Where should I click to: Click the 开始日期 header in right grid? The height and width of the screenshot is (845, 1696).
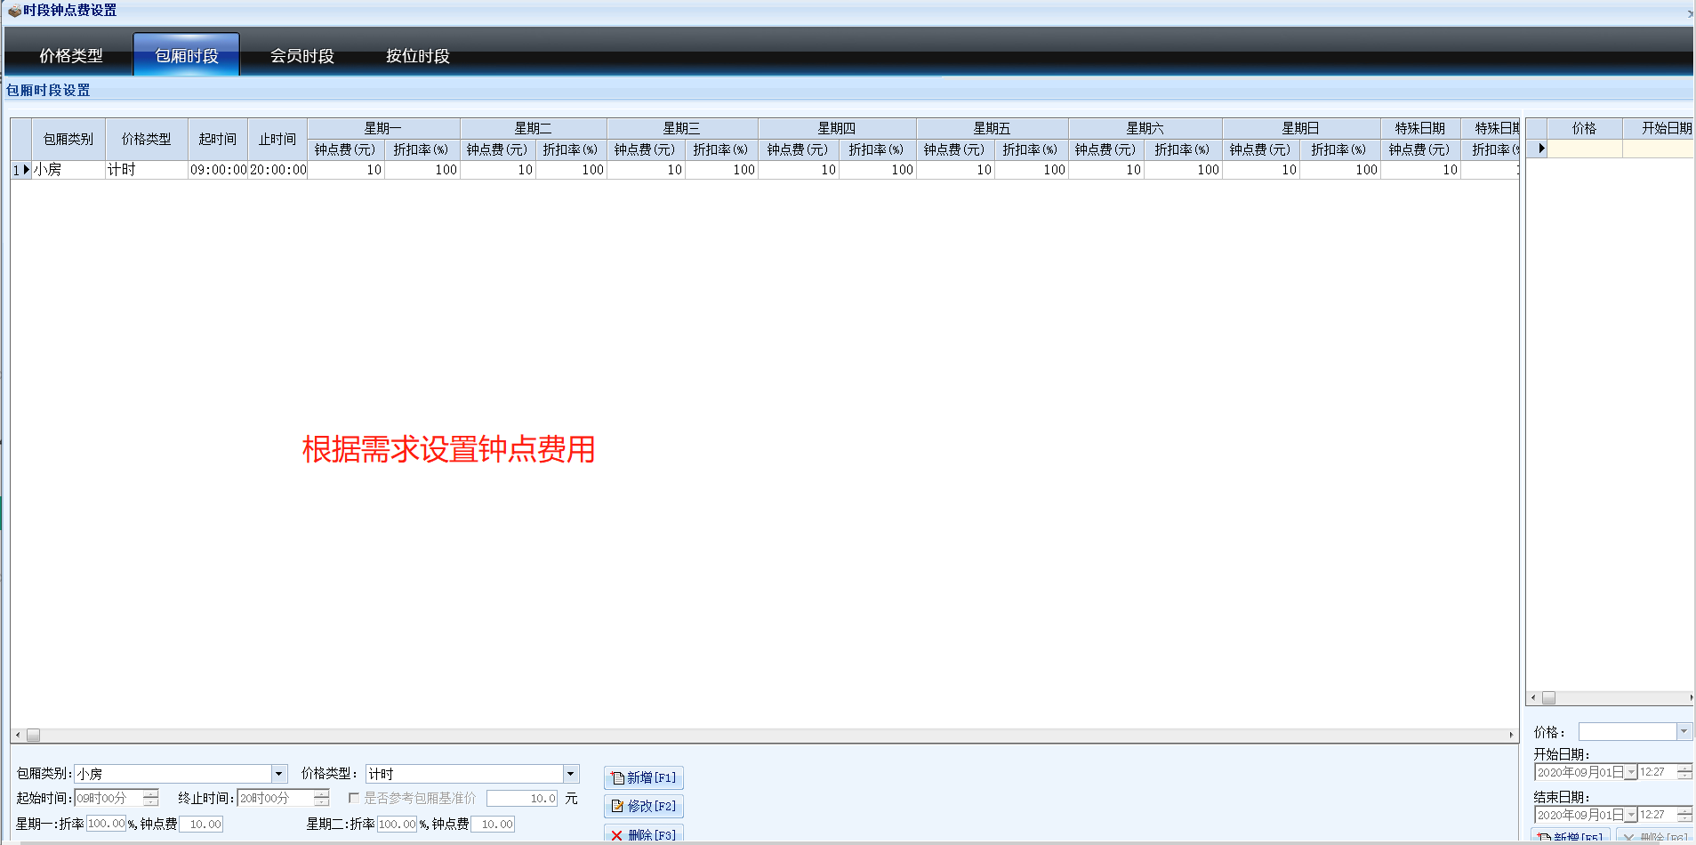tap(1659, 128)
